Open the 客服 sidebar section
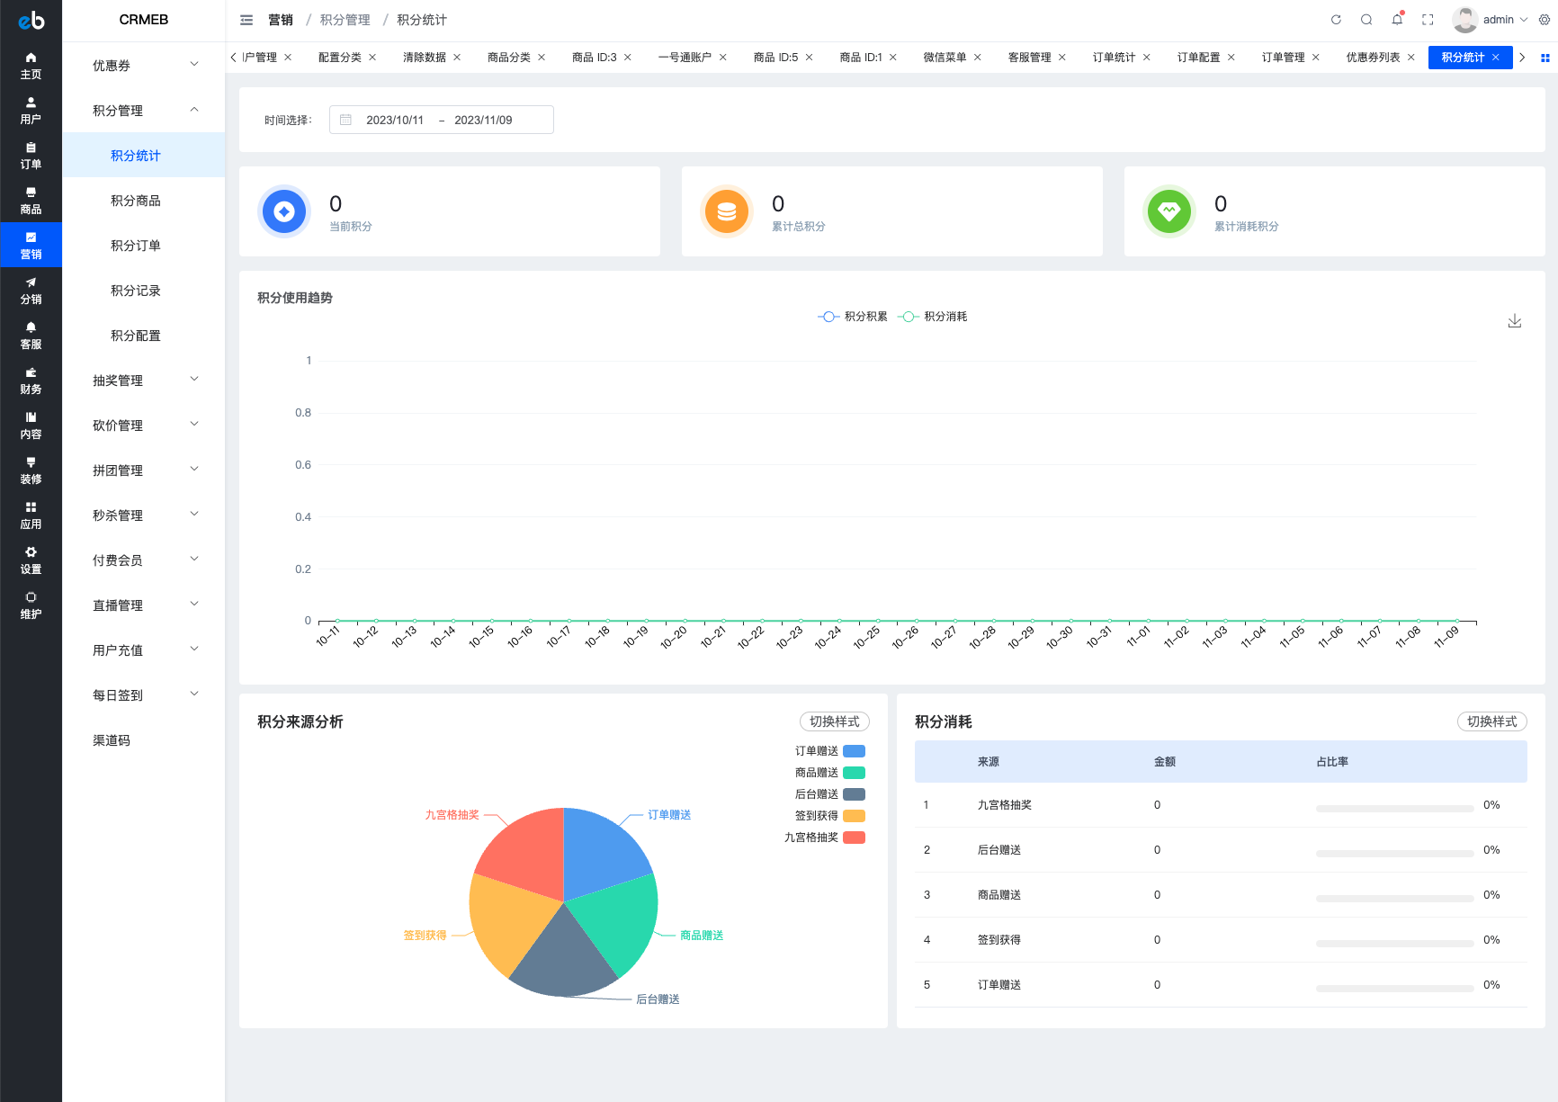Image resolution: width=1558 pixels, height=1102 pixels. click(31, 336)
